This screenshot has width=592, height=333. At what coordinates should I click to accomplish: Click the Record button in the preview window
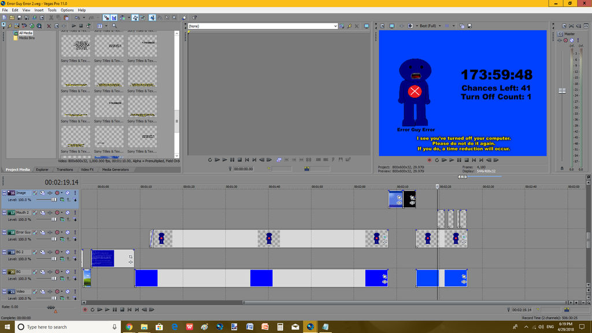[x=429, y=160]
